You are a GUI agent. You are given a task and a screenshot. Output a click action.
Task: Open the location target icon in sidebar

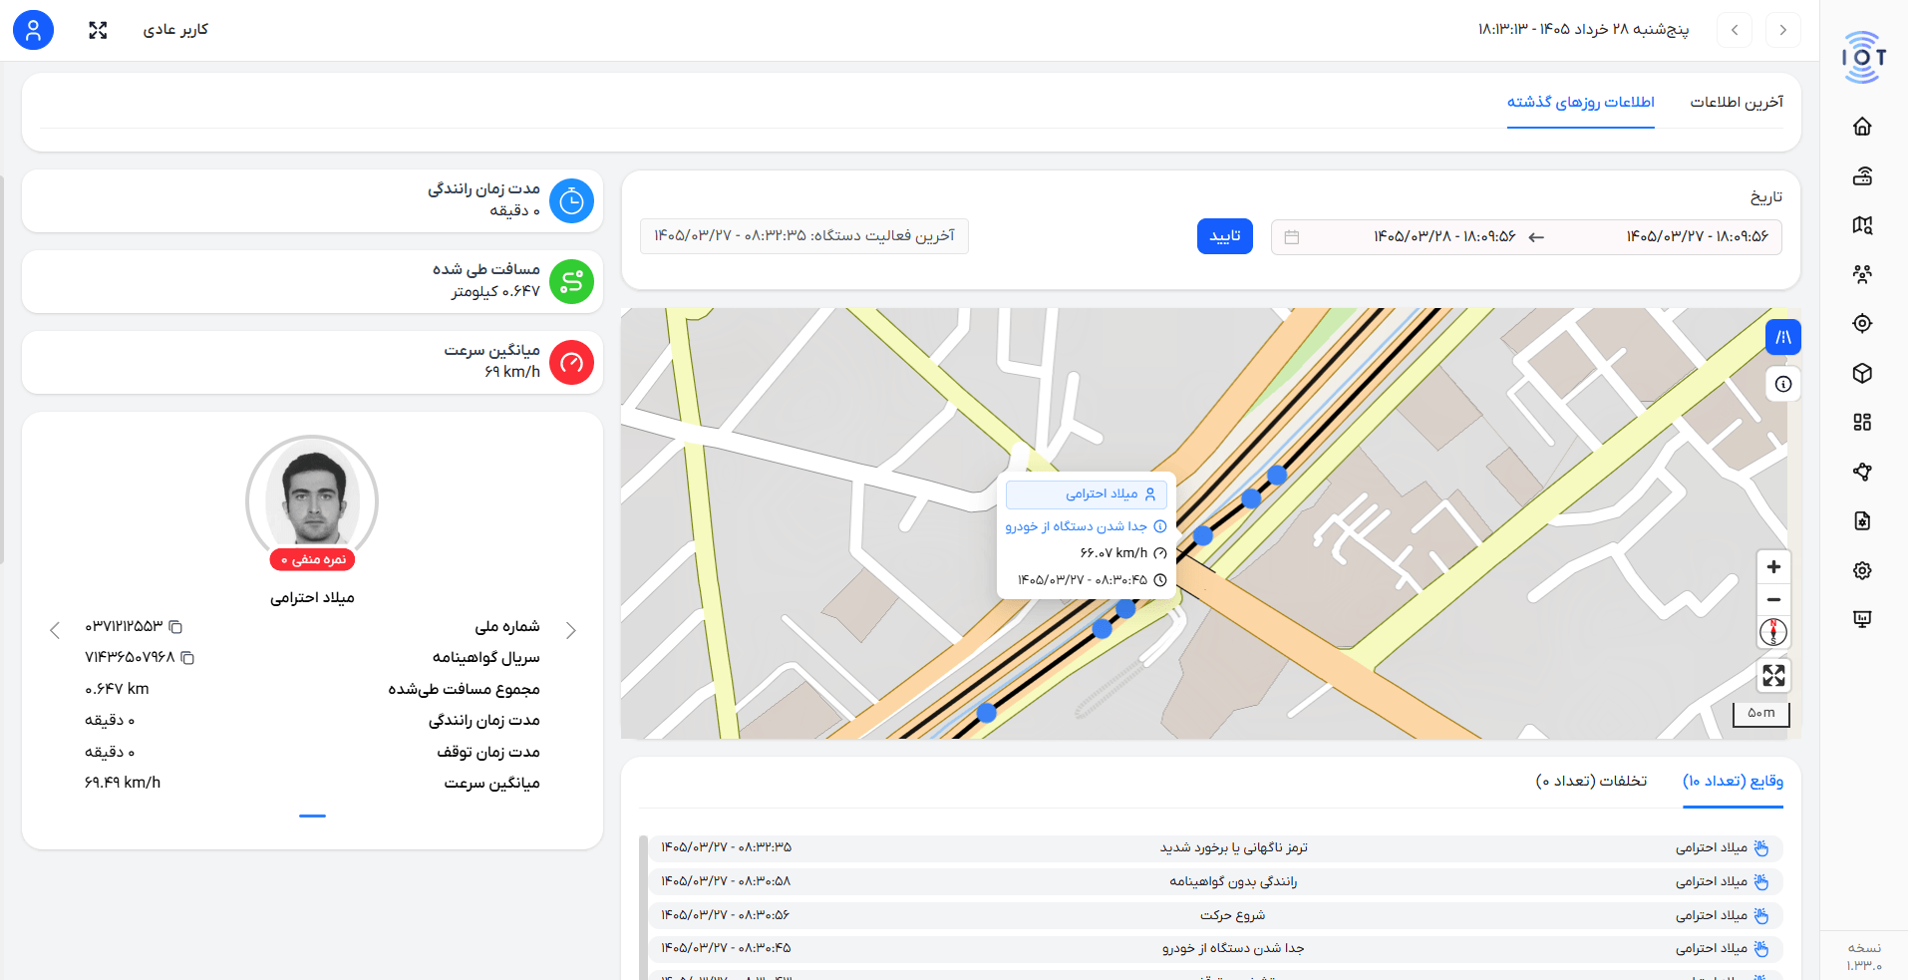tap(1862, 323)
